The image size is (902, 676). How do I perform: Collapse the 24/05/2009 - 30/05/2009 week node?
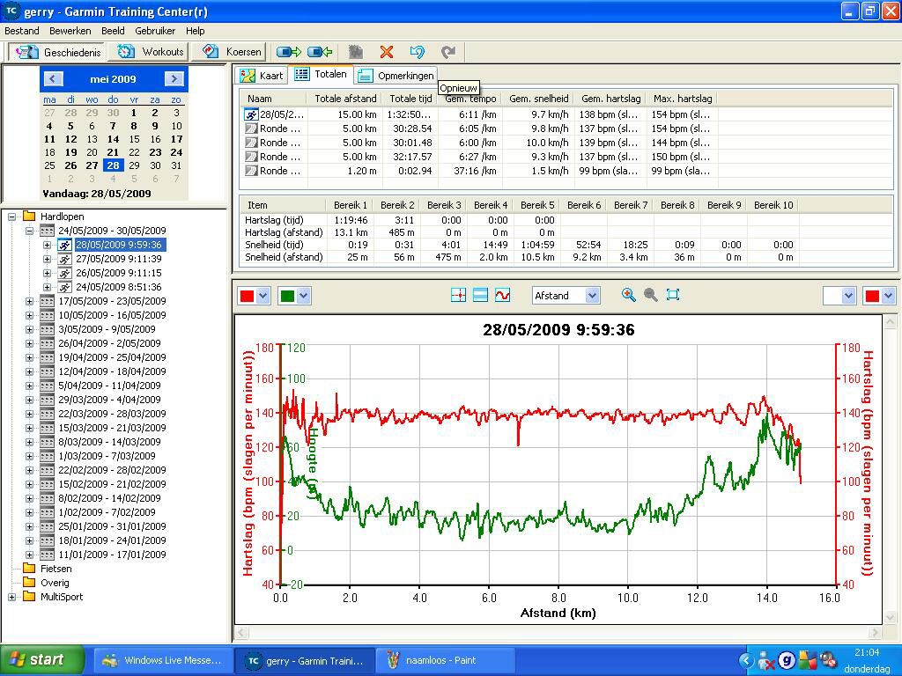click(x=29, y=231)
